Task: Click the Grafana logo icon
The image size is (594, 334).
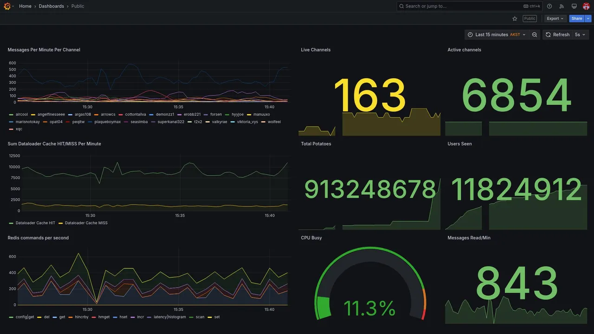Action: pyautogui.click(x=7, y=6)
